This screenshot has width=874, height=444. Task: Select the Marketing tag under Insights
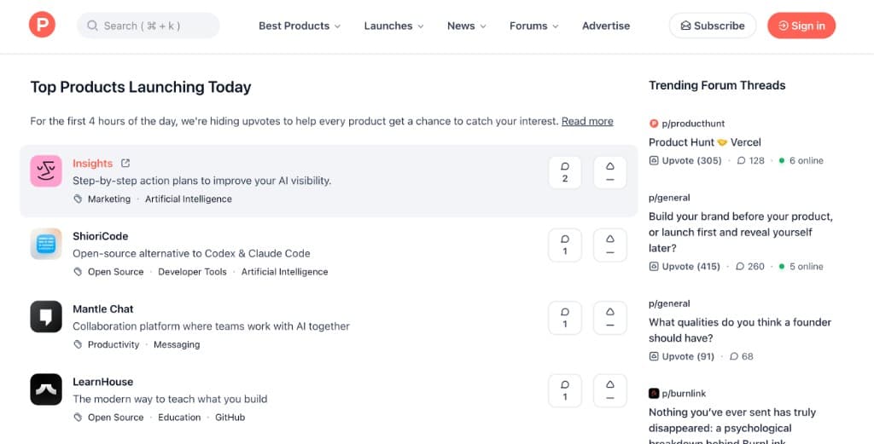[x=108, y=199]
